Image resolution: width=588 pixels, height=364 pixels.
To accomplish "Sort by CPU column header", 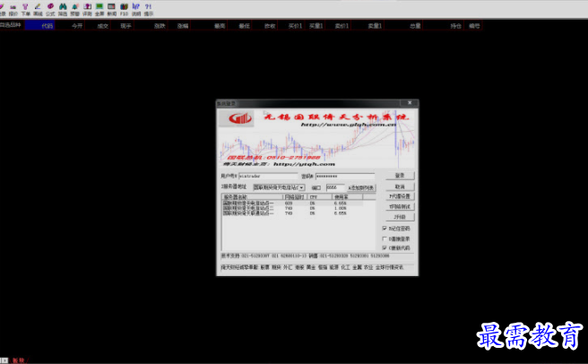I will pos(319,196).
